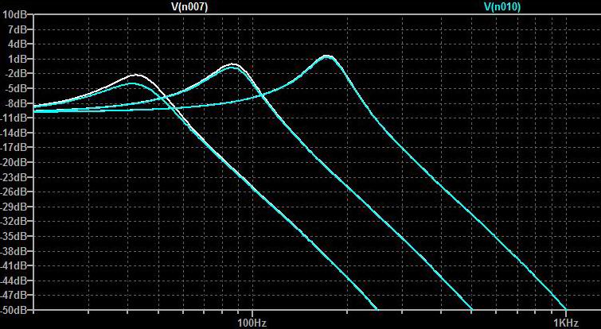
Task: Click the 100Hz frequency axis label
Action: (x=252, y=323)
